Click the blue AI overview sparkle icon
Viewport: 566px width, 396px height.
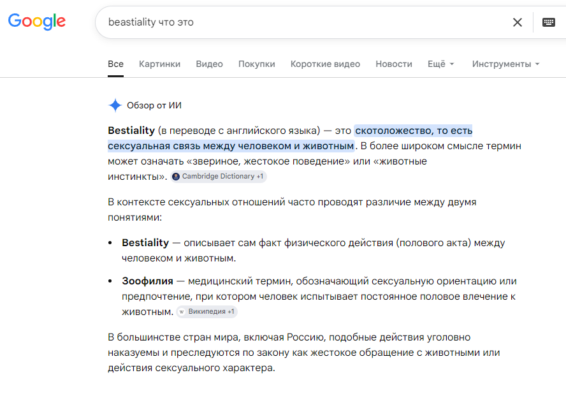click(x=115, y=105)
